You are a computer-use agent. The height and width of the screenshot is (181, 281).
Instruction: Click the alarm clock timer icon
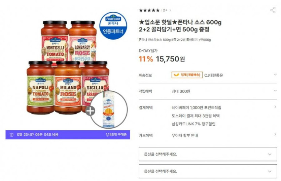coord(11,135)
